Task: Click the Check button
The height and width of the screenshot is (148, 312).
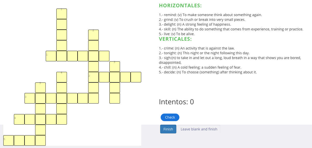Action: point(170,117)
